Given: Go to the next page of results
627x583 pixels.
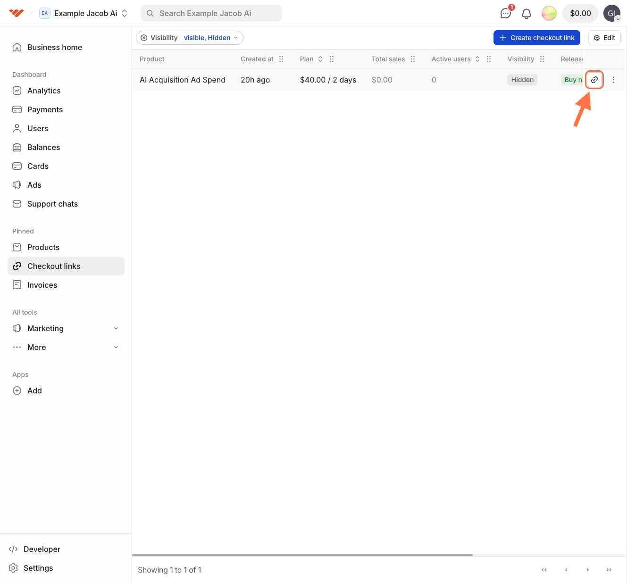Looking at the screenshot, I should click(x=587, y=570).
